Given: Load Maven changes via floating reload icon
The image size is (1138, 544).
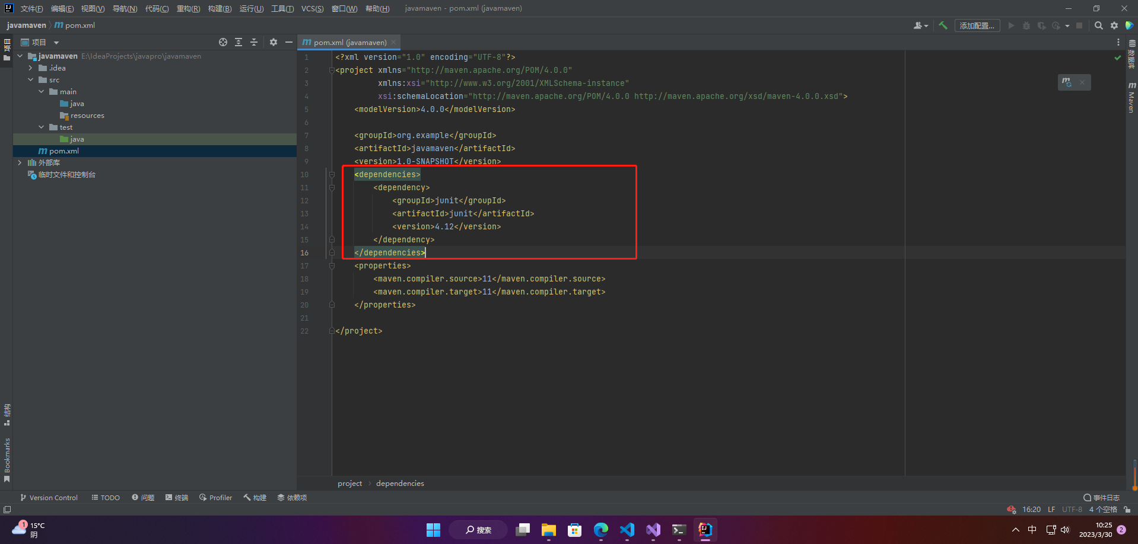Looking at the screenshot, I should click(x=1067, y=82).
